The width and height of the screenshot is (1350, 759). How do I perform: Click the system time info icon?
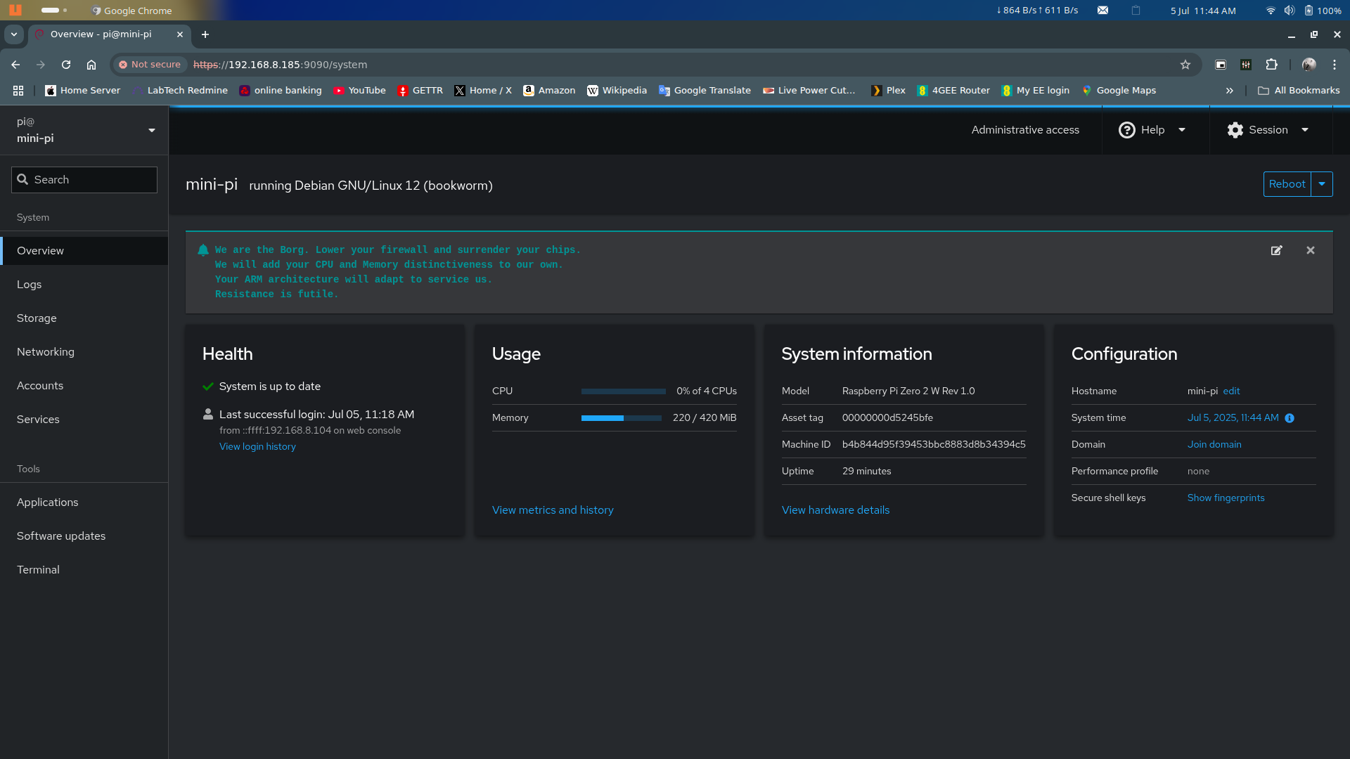point(1290,418)
